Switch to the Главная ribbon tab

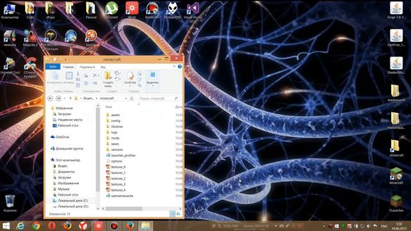coord(69,67)
